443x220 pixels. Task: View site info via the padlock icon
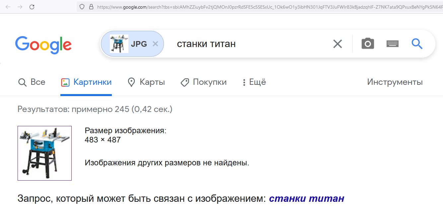pos(91,7)
